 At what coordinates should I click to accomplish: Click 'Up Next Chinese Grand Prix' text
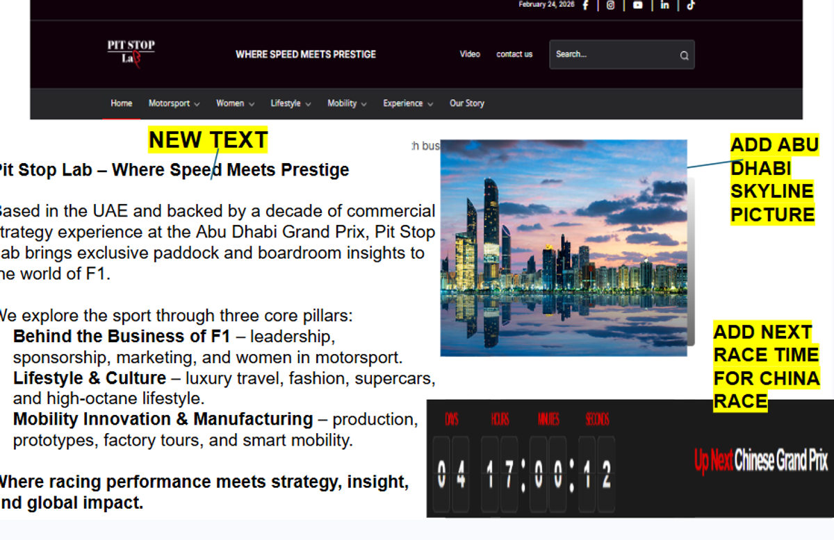[x=761, y=460]
